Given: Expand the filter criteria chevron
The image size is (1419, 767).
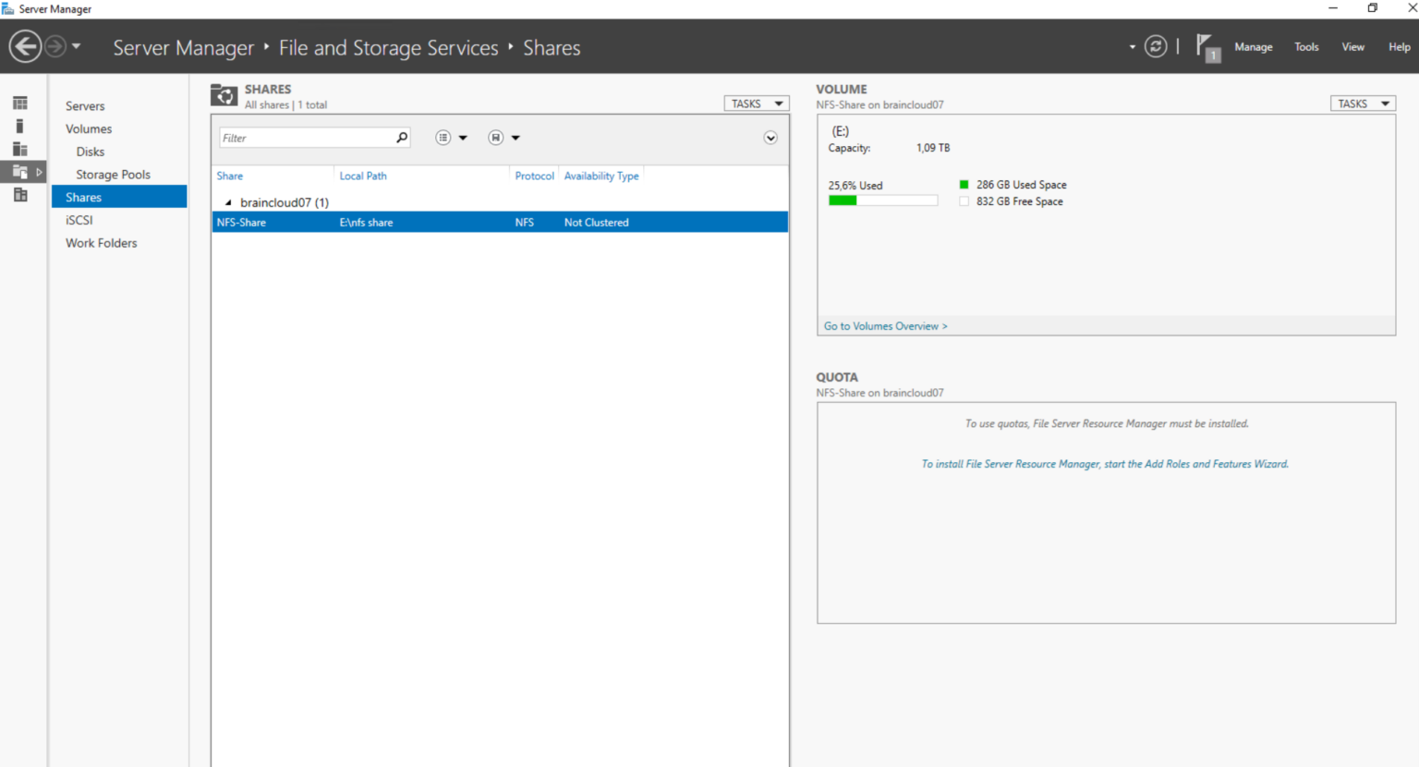Looking at the screenshot, I should tap(770, 138).
